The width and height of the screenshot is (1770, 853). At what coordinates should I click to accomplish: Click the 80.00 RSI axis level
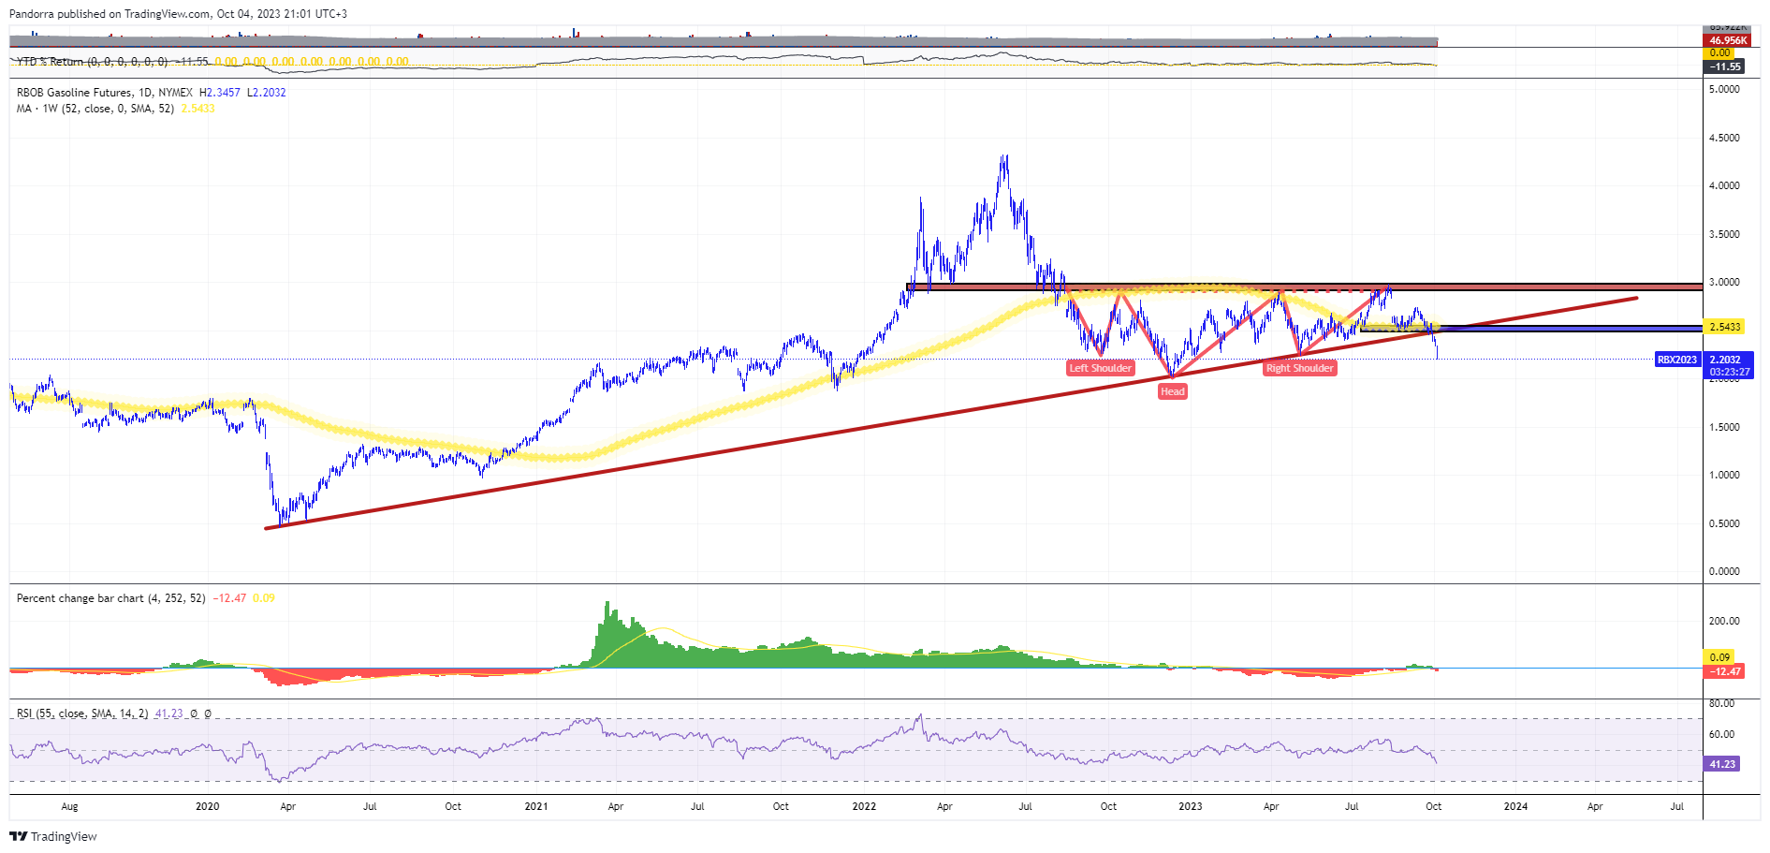[x=1721, y=703]
